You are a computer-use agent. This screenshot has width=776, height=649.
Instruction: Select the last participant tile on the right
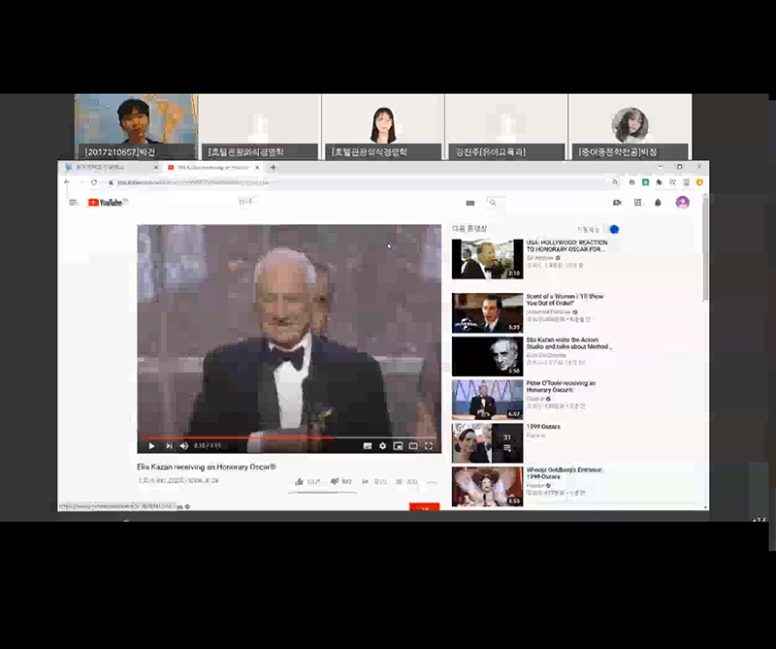[630, 127]
